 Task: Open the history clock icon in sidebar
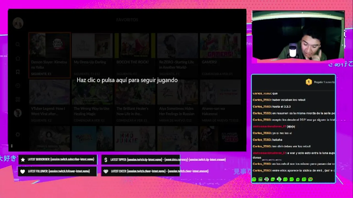click(x=18, y=86)
